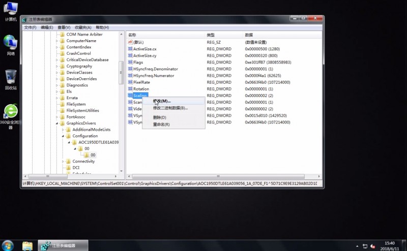
Task: Open the 收藏夹(A) menu
Action: point(83,27)
